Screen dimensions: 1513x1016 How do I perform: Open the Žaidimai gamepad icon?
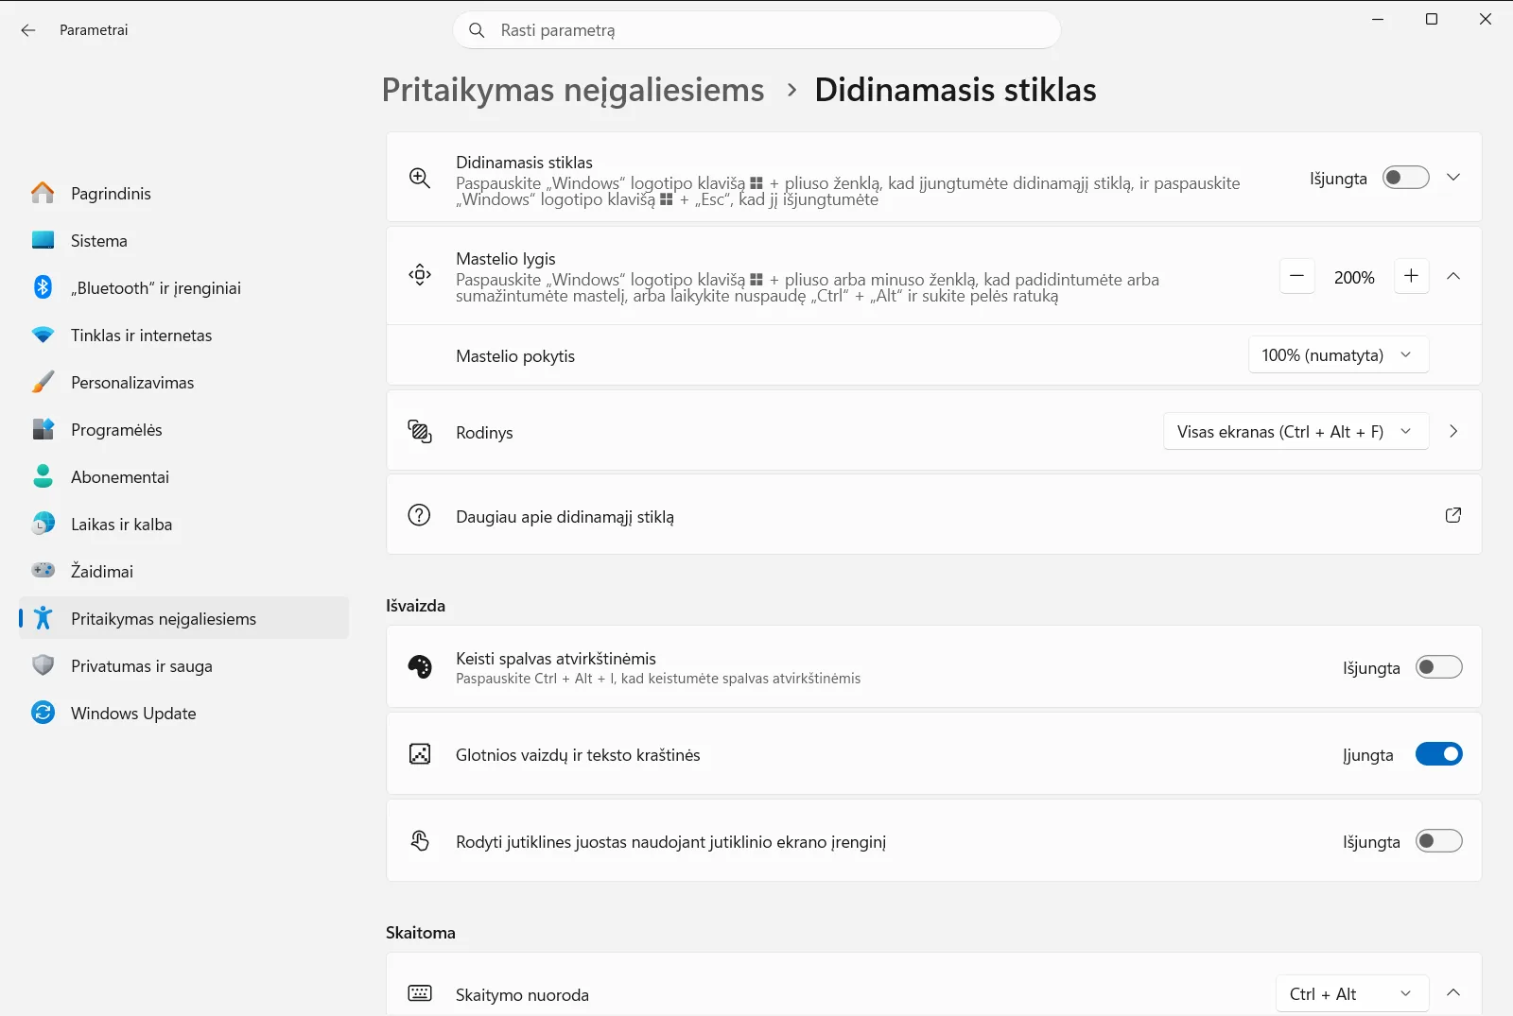[43, 571]
